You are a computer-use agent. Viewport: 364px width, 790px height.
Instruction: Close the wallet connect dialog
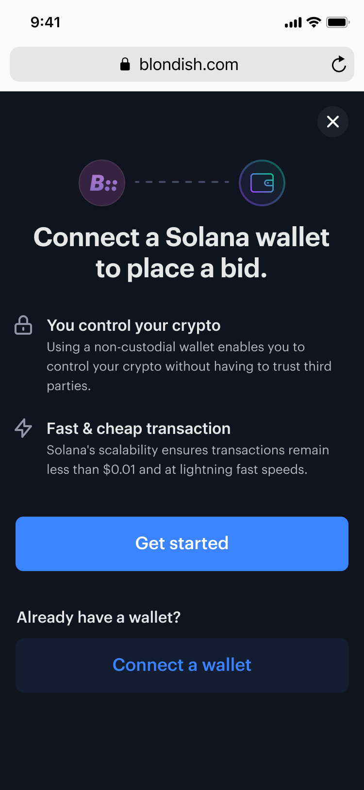(x=333, y=122)
